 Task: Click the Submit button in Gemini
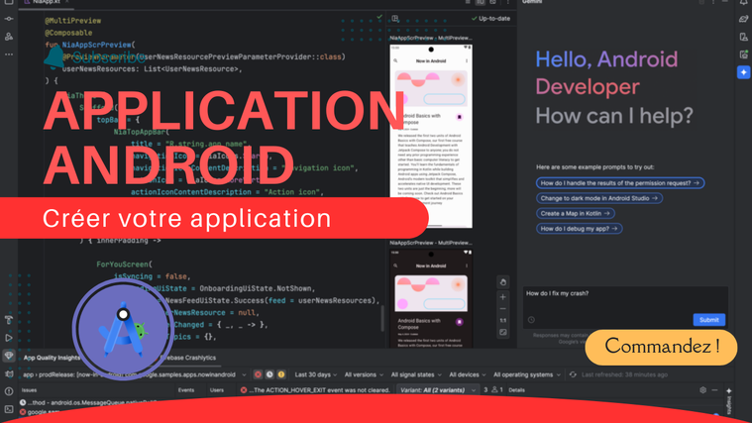point(708,319)
